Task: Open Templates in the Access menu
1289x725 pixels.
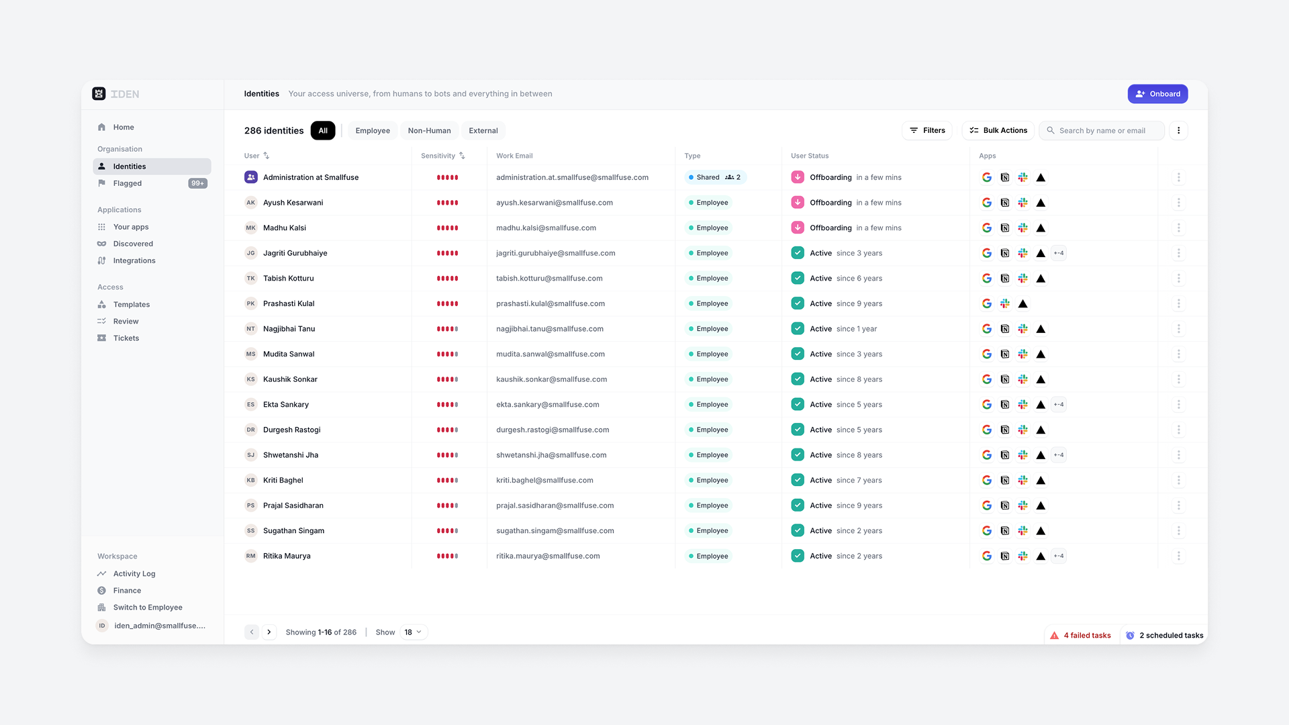Action: 131,305
